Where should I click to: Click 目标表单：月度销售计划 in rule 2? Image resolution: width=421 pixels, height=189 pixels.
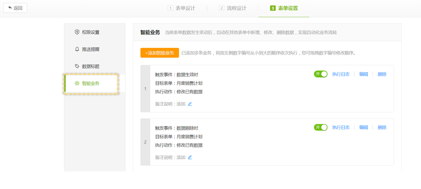tap(179, 137)
